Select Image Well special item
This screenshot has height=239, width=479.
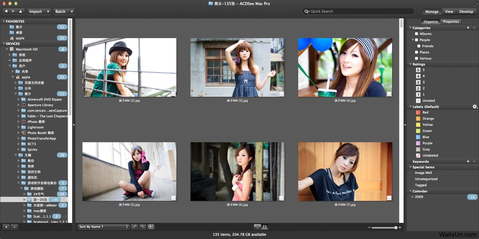coord(423,173)
